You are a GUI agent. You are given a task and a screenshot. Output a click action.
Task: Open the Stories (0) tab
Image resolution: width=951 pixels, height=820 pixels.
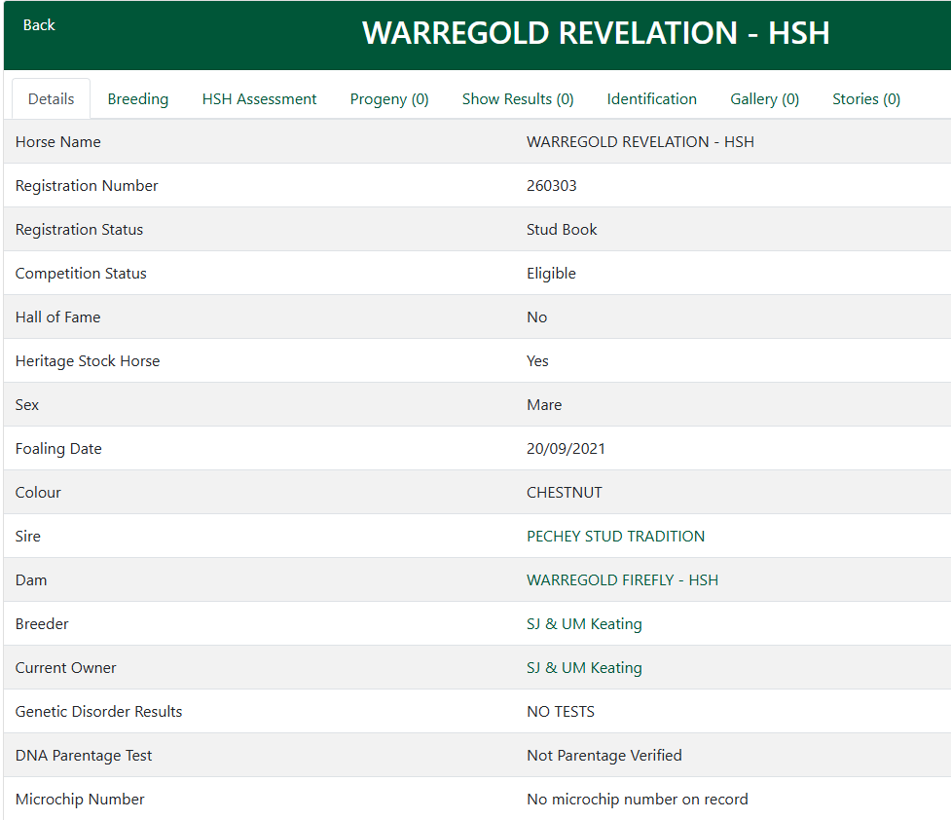coord(865,99)
